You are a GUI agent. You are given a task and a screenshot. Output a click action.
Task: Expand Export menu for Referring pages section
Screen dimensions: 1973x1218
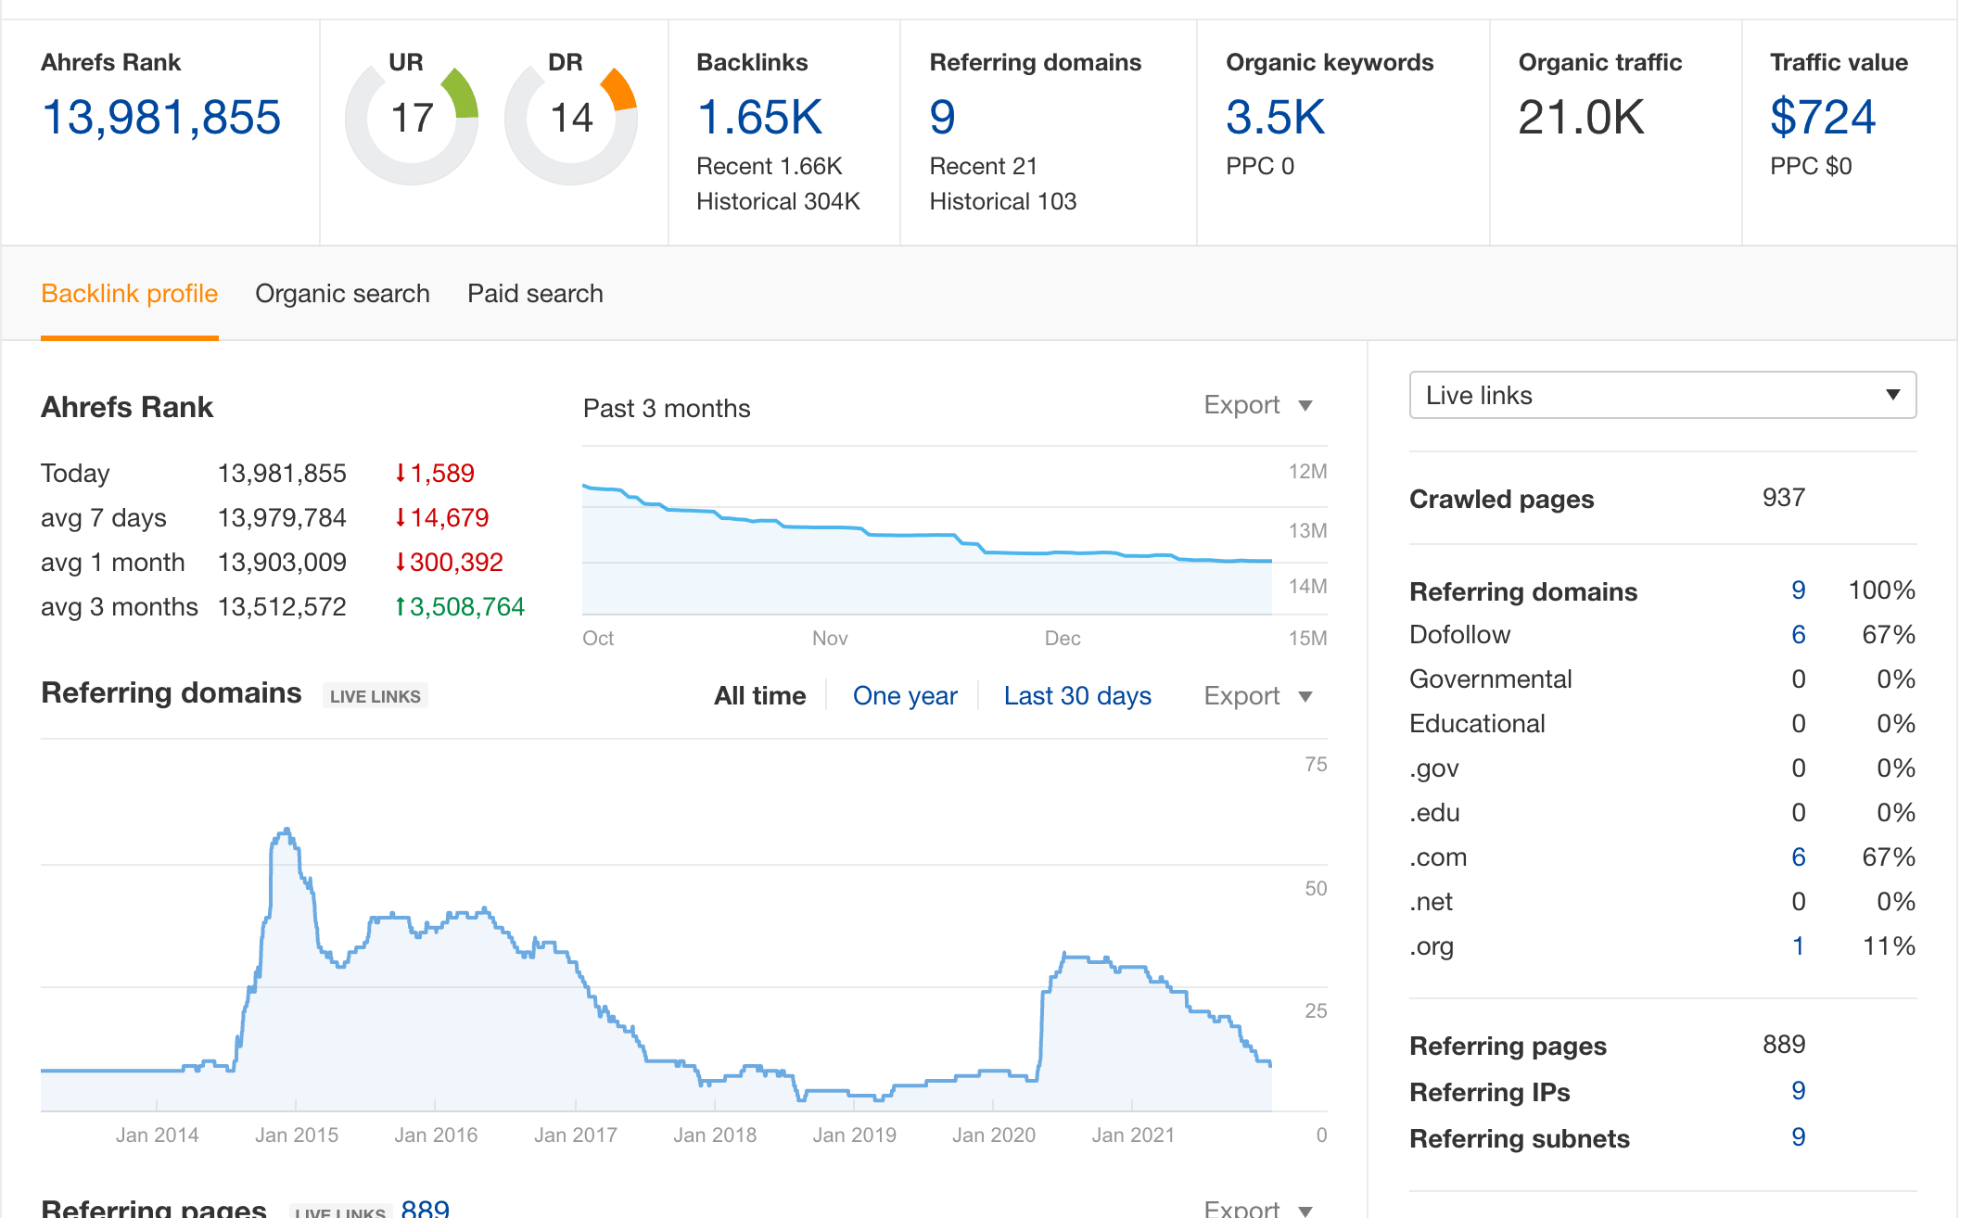point(1258,1208)
